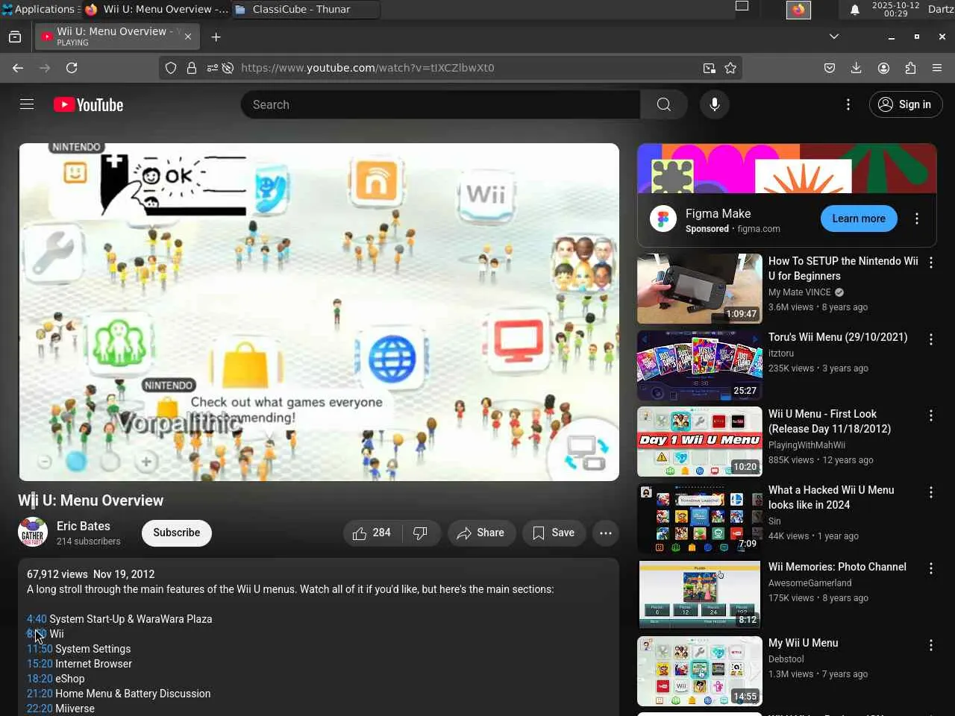
Task: Dislike the video with thumbs down
Action: [x=420, y=533]
